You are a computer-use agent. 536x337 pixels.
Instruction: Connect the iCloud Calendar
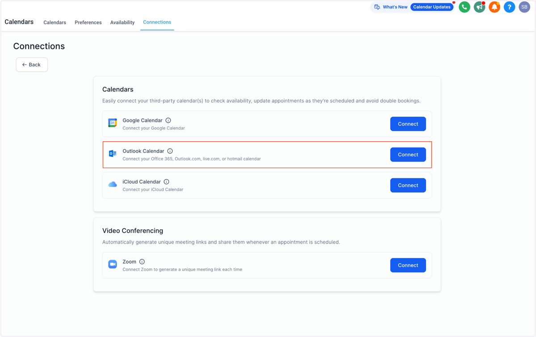point(408,185)
